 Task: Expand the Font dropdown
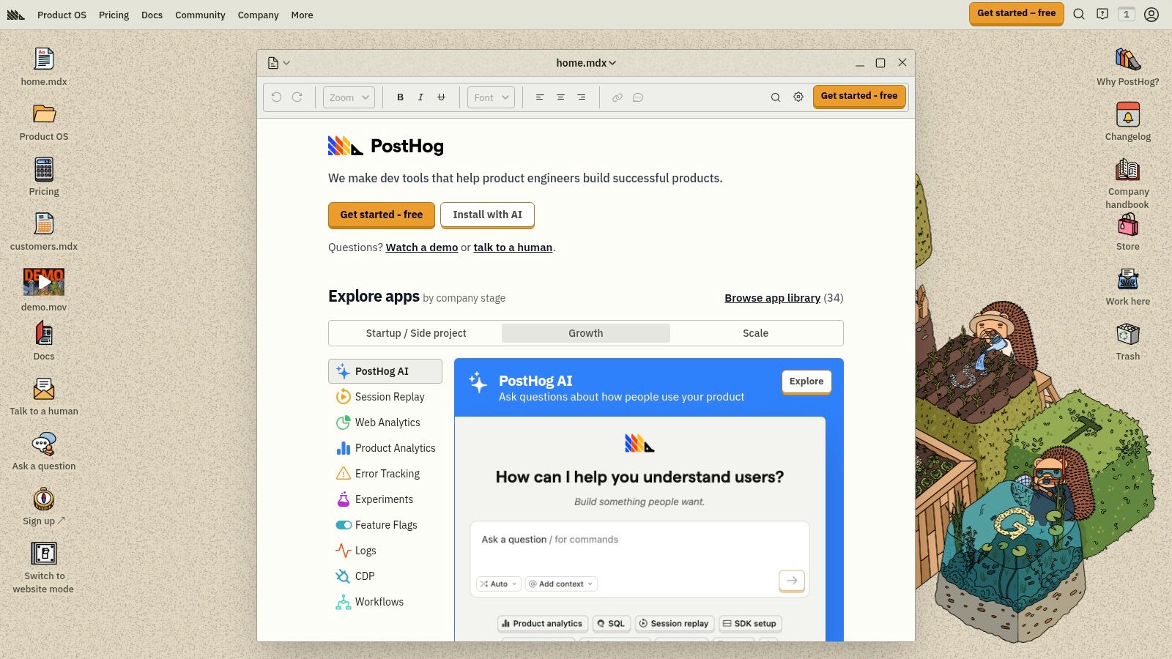pos(491,97)
